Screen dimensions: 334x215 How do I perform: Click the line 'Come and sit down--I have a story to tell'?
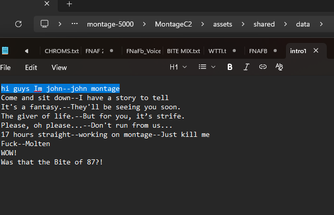tap(85, 98)
